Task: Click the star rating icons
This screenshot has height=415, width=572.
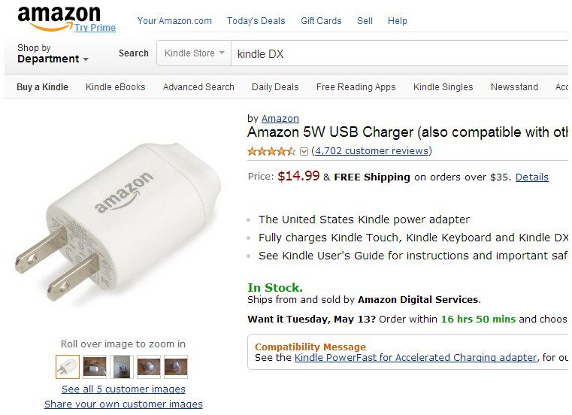Action: click(271, 151)
